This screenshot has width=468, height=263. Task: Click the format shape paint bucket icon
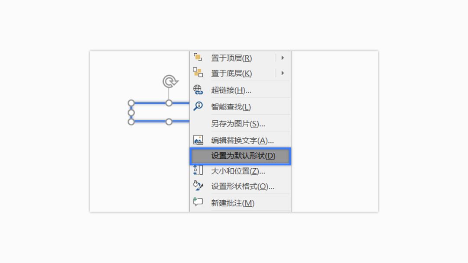click(198, 186)
